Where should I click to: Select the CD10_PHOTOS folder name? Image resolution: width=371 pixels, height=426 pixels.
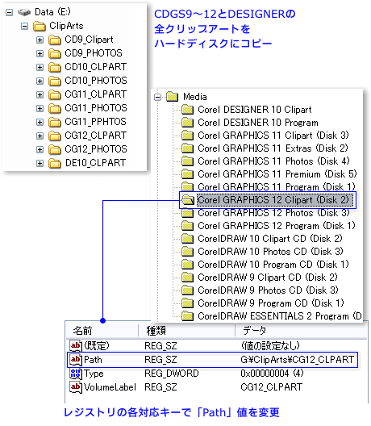[96, 81]
